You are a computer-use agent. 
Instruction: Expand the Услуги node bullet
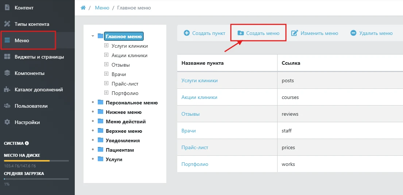click(93, 159)
